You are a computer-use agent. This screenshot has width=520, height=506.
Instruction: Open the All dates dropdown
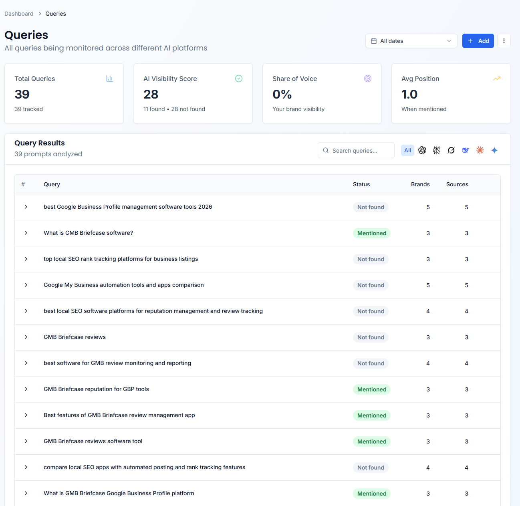point(411,41)
